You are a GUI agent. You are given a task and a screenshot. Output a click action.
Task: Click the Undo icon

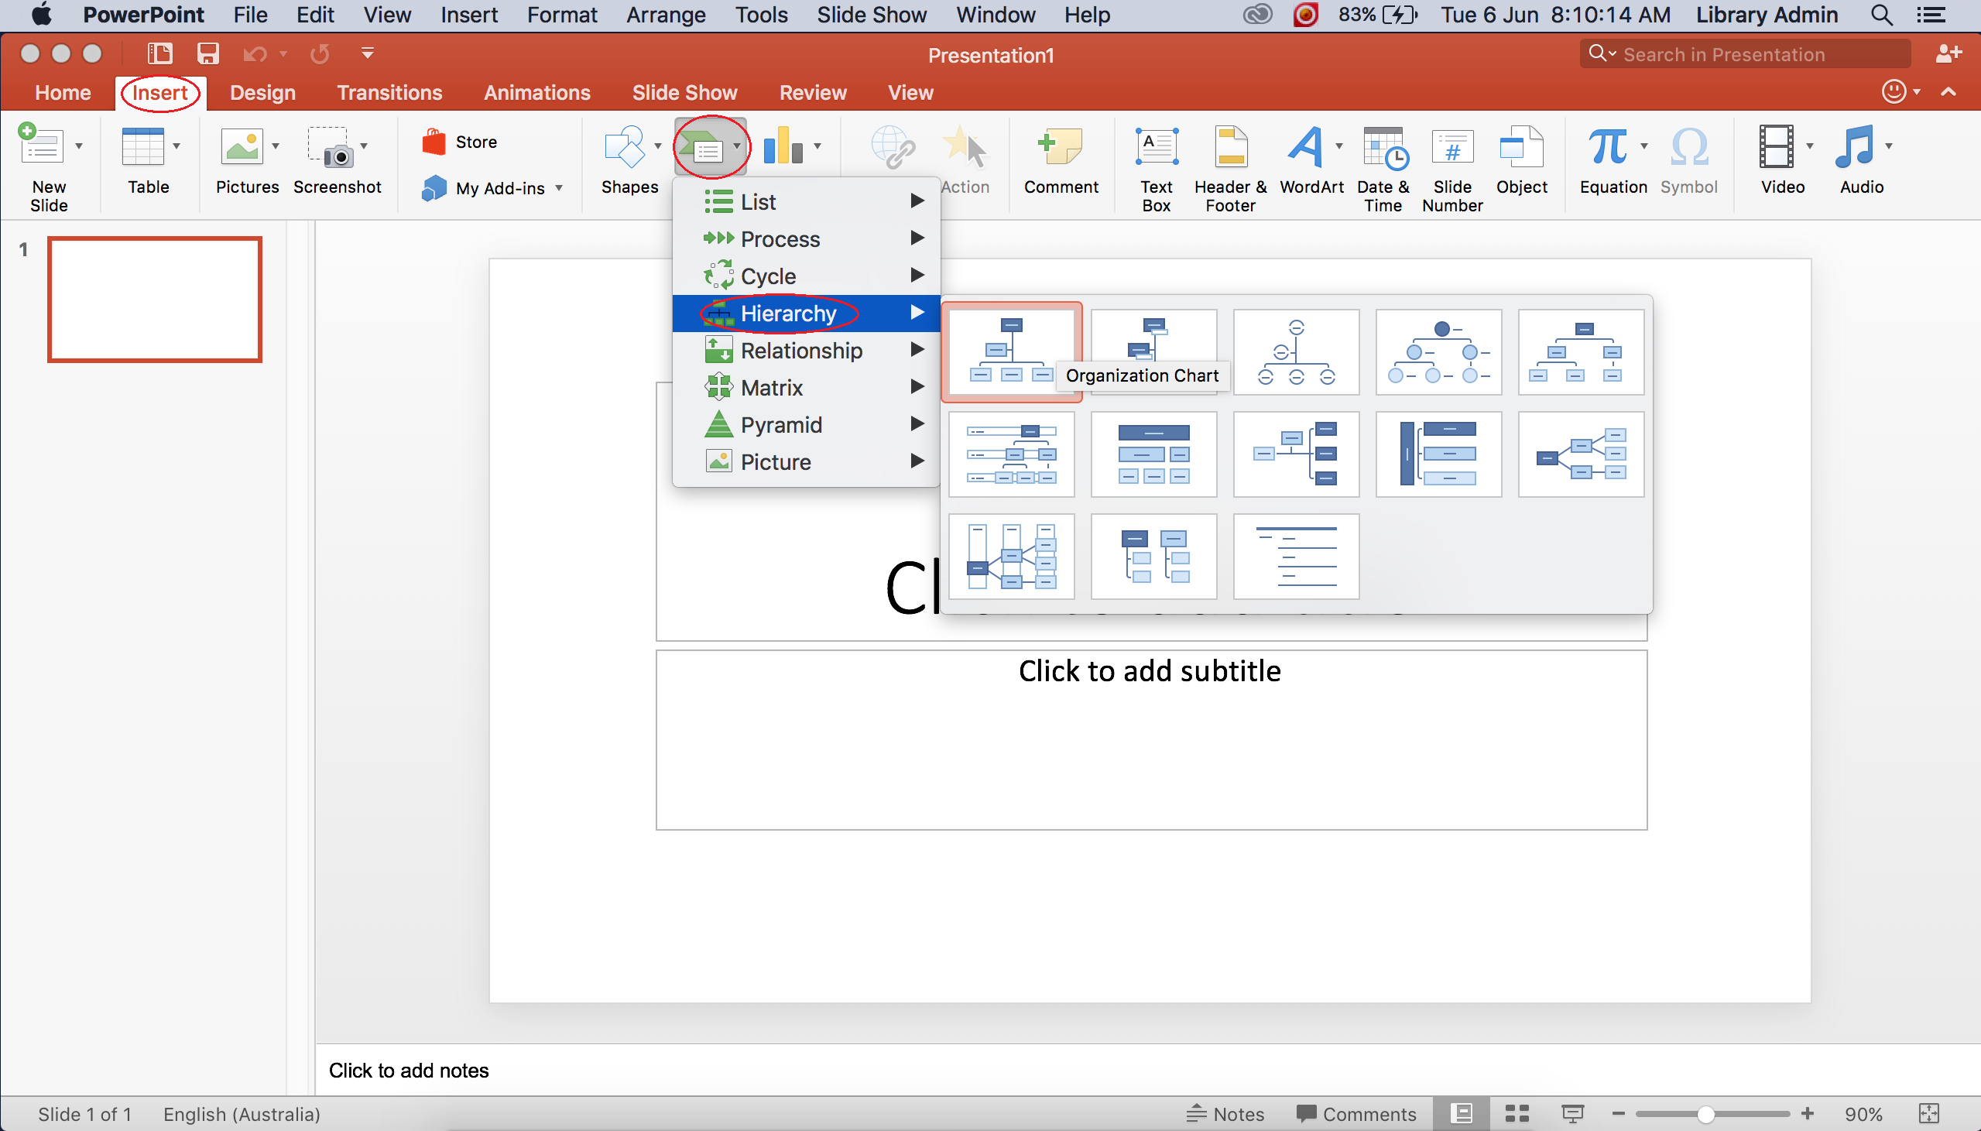point(255,53)
